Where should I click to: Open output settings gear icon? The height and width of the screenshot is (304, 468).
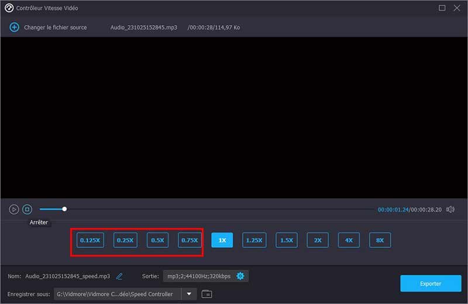point(240,276)
